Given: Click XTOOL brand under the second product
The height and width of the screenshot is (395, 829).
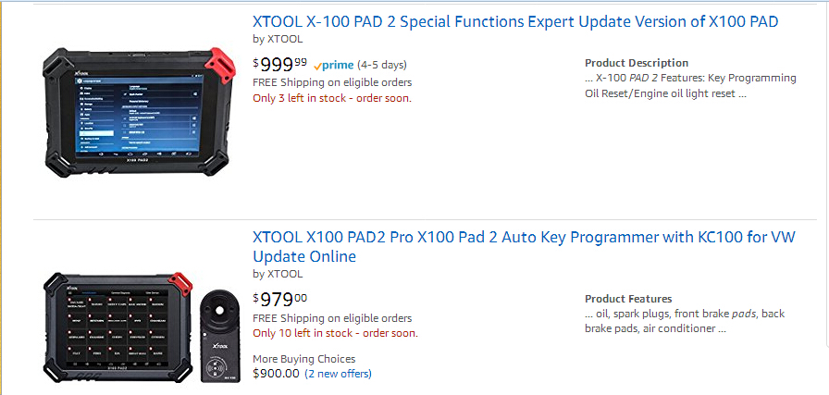Looking at the screenshot, I should (284, 274).
